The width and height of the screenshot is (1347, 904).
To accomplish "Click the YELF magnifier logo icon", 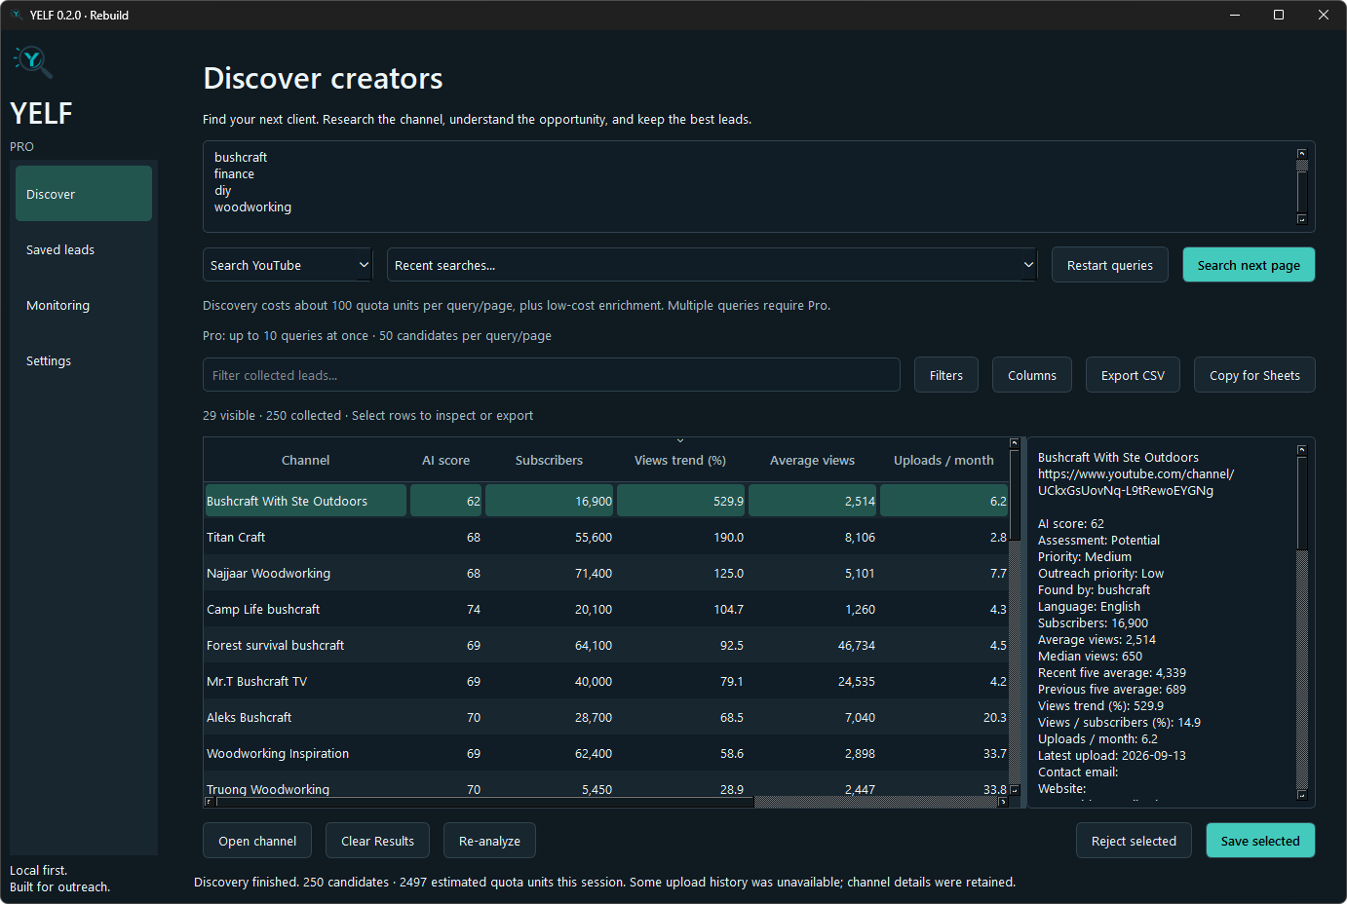I will 33,61.
